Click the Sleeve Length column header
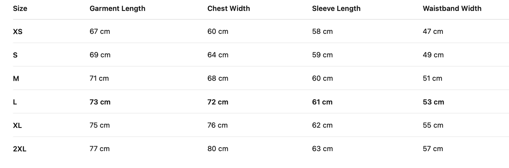The width and height of the screenshot is (509, 168). point(336,8)
